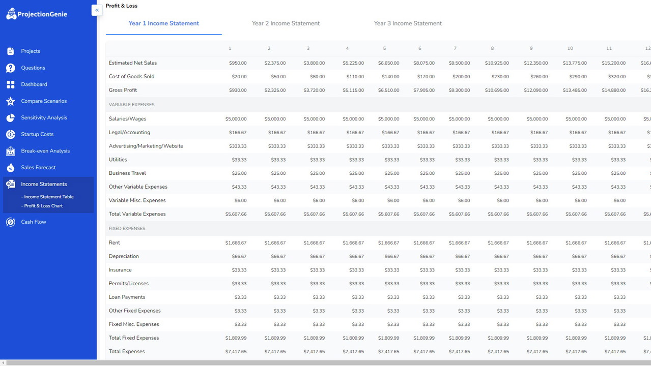Click the Sensitivity Analysis pie icon
Screen dimensions: 651x366
tap(11, 118)
